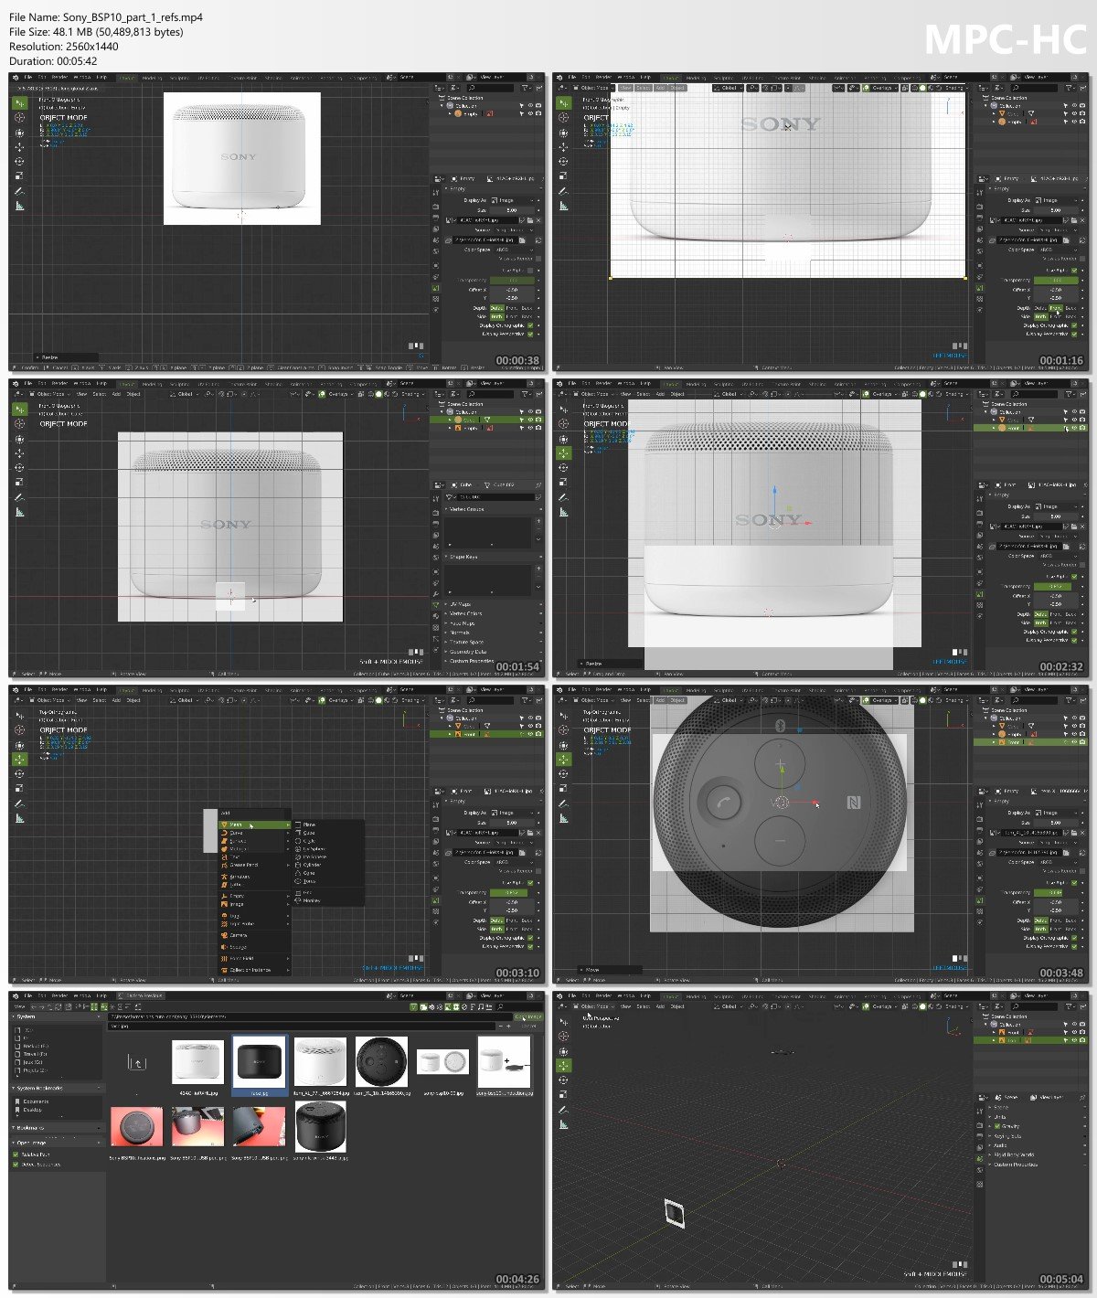The width and height of the screenshot is (1097, 1298).
Task: Click the 3D Cursor tool in the 00:03:48 frame
Action: pos(564,729)
